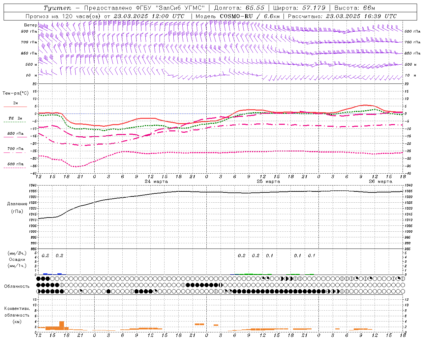The image size is (422, 338).
Task: Click the '(гПа)' pressure unit label
Action: tap(17, 212)
